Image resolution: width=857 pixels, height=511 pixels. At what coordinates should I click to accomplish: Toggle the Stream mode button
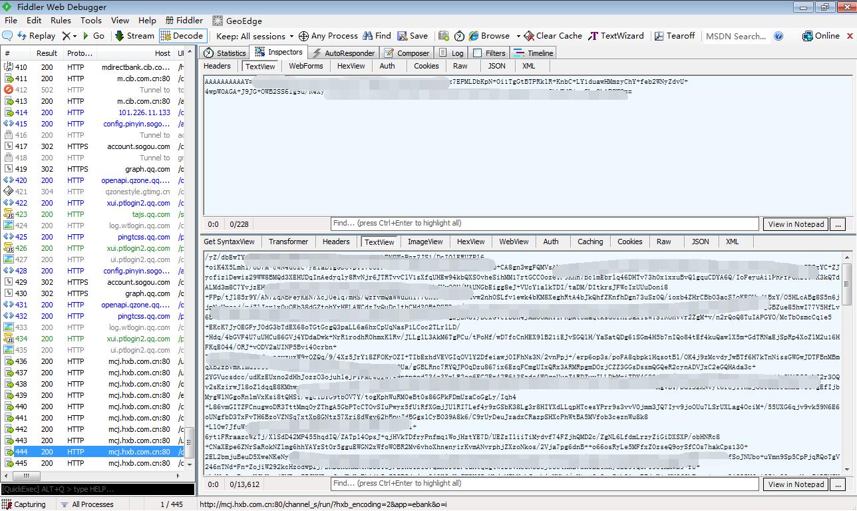(x=134, y=36)
